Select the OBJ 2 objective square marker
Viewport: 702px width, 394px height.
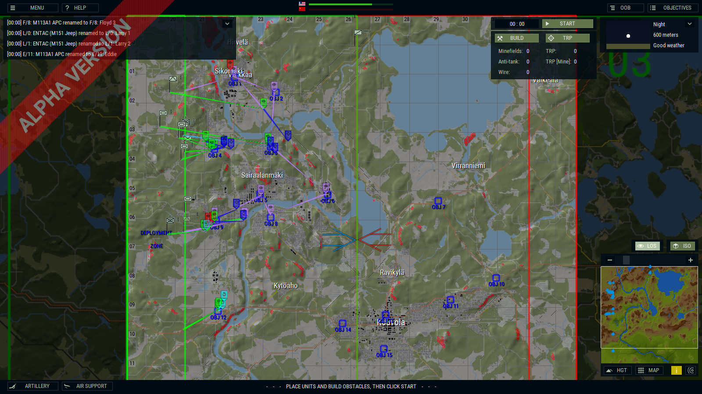point(276,92)
